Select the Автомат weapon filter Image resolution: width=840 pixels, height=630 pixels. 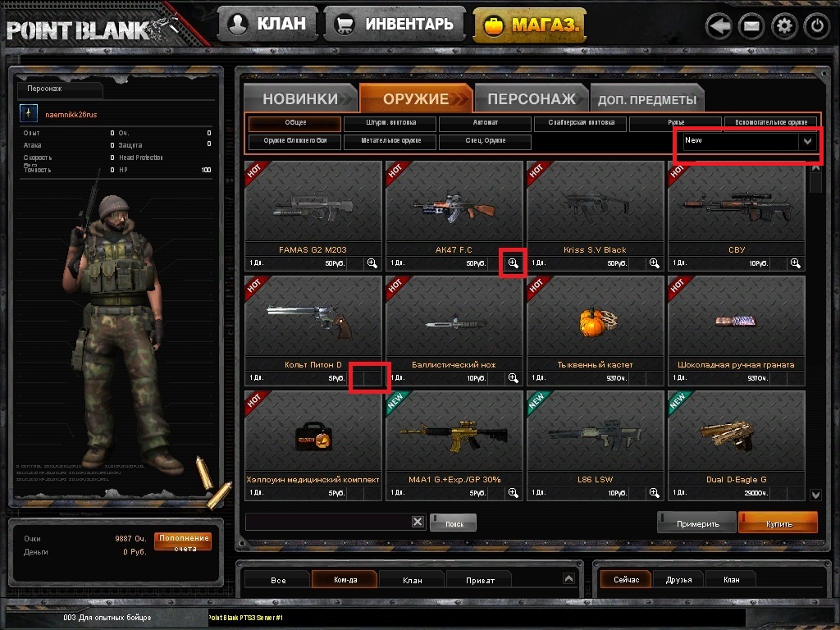tap(485, 123)
